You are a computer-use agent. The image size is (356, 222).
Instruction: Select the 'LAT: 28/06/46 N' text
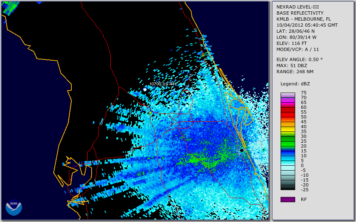(x=295, y=31)
